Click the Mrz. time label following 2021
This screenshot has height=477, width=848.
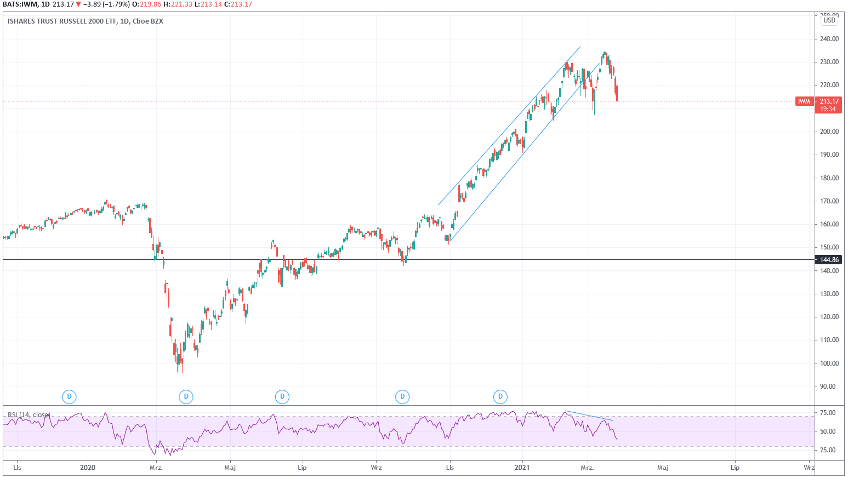pos(588,468)
